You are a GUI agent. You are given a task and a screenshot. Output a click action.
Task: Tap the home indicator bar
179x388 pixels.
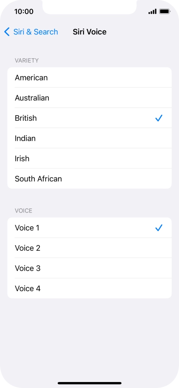click(x=89, y=383)
